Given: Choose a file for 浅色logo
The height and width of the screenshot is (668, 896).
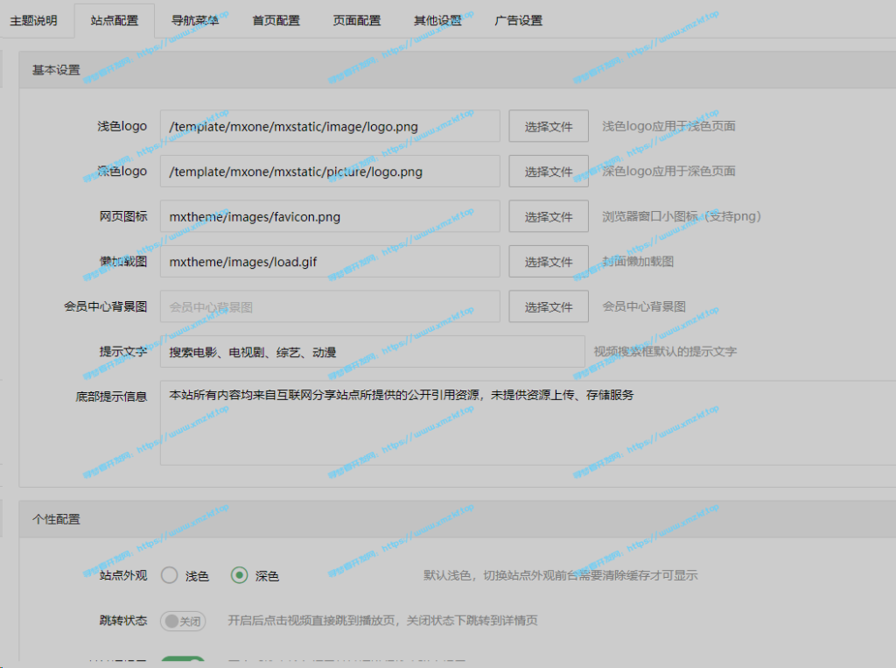Looking at the screenshot, I should 549,126.
